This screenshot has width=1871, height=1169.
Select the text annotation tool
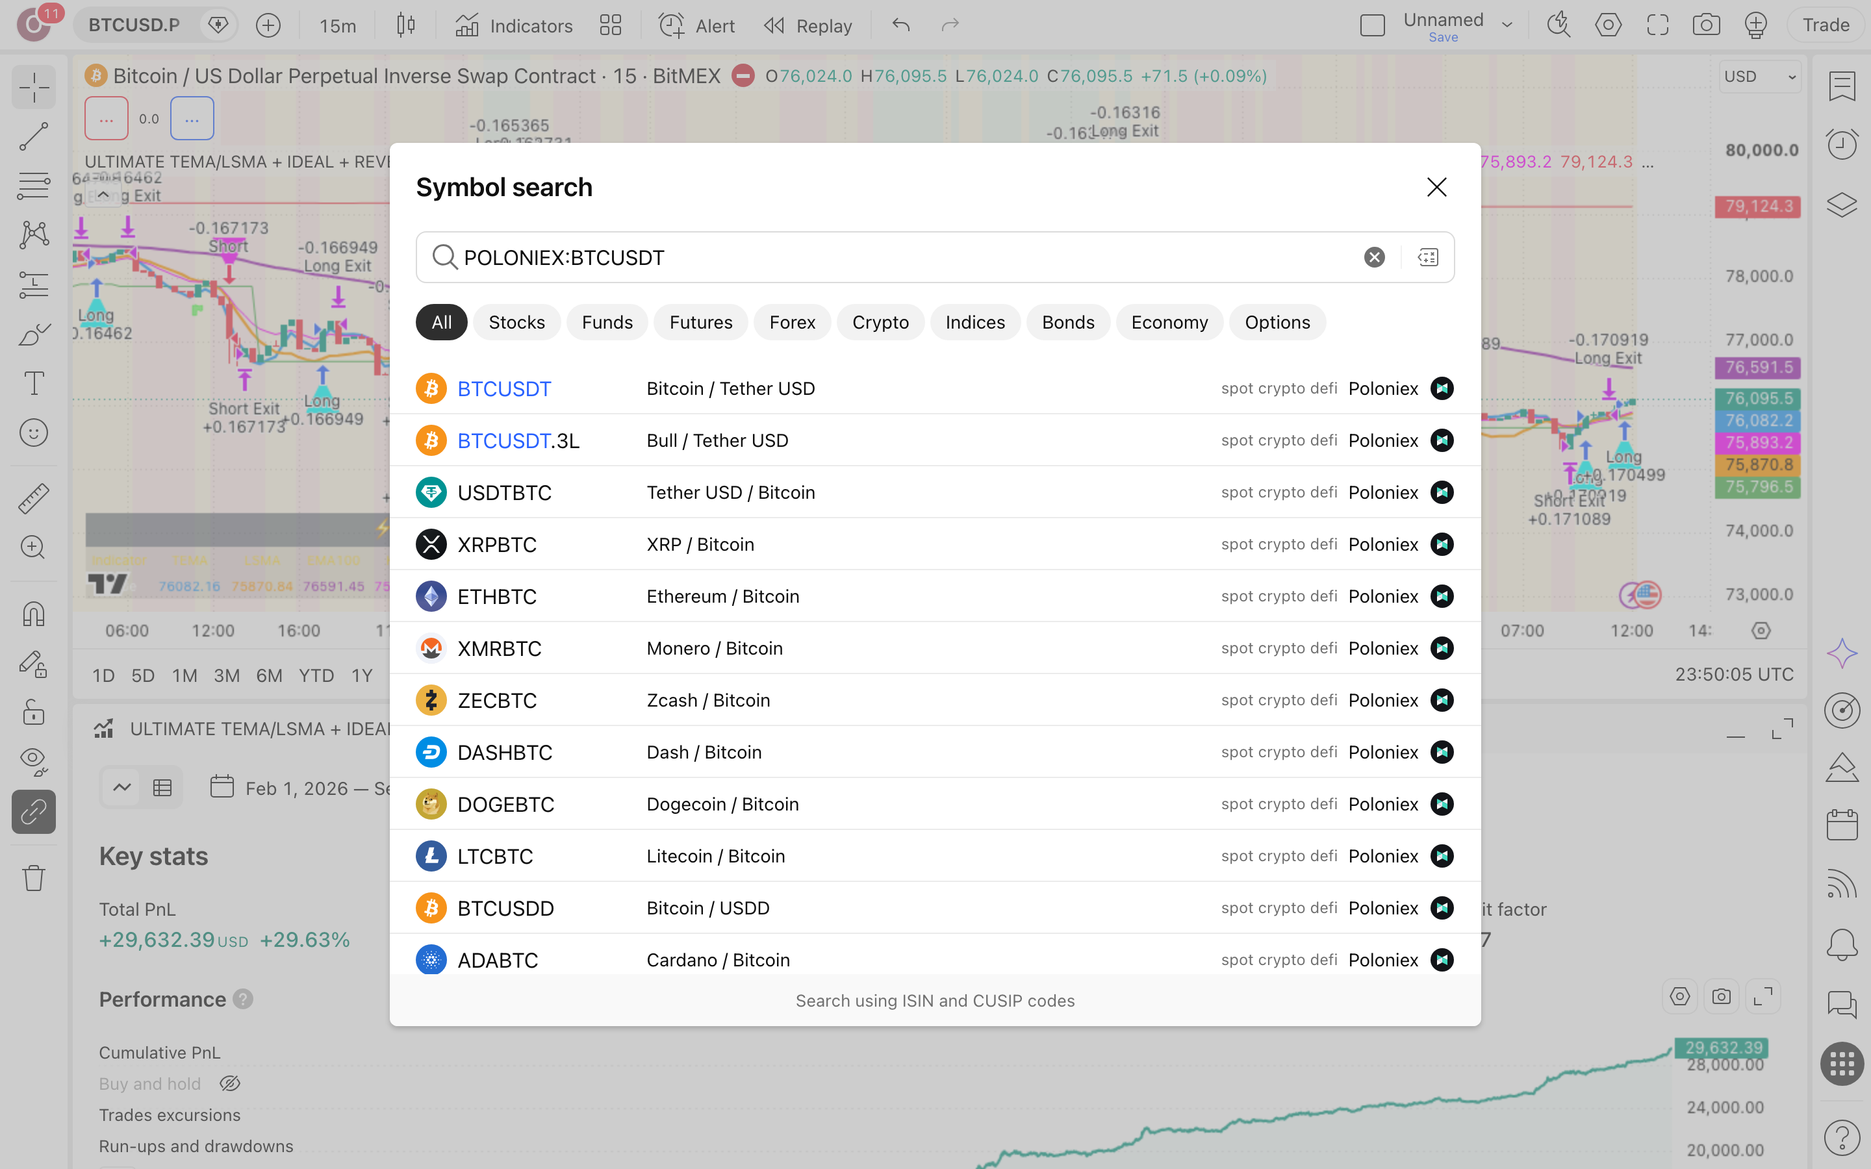[x=33, y=383]
